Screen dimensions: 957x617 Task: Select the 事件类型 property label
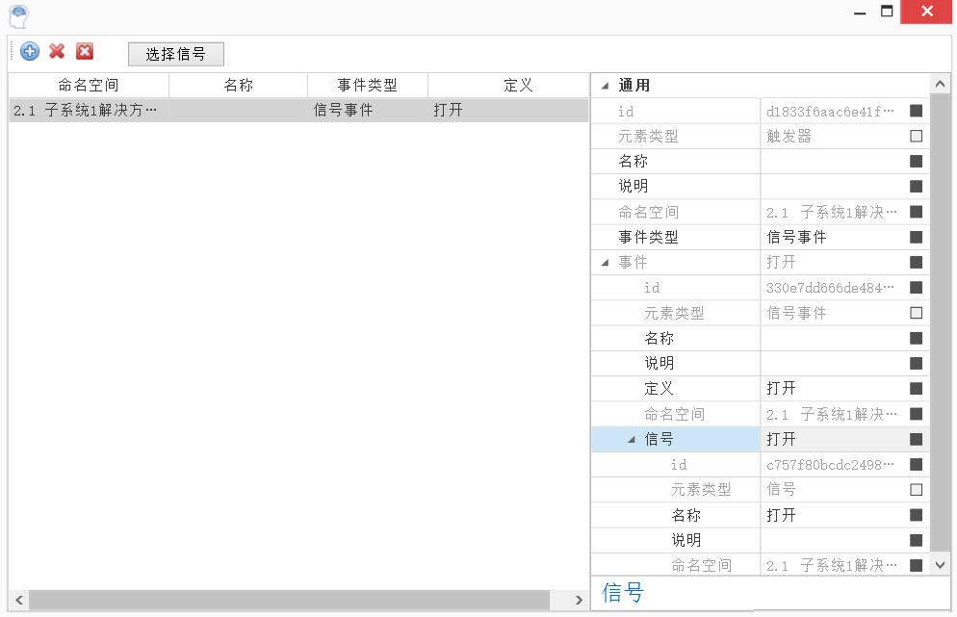(648, 237)
